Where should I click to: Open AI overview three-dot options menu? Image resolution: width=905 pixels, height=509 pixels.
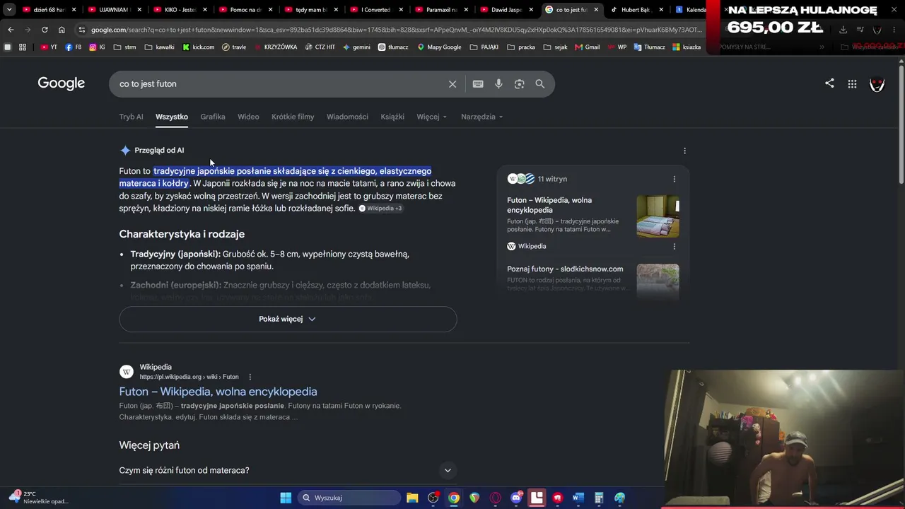(x=684, y=151)
